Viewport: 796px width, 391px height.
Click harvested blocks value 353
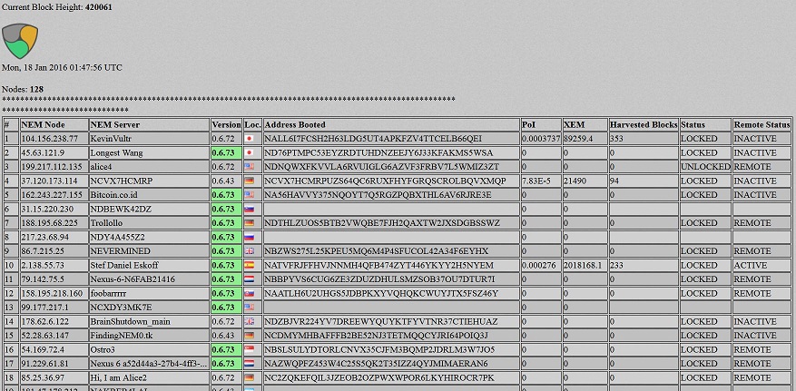pos(617,139)
